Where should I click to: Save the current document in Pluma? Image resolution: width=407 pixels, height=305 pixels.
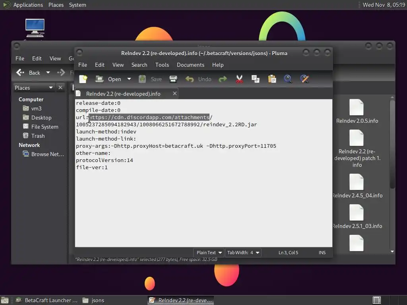point(150,79)
